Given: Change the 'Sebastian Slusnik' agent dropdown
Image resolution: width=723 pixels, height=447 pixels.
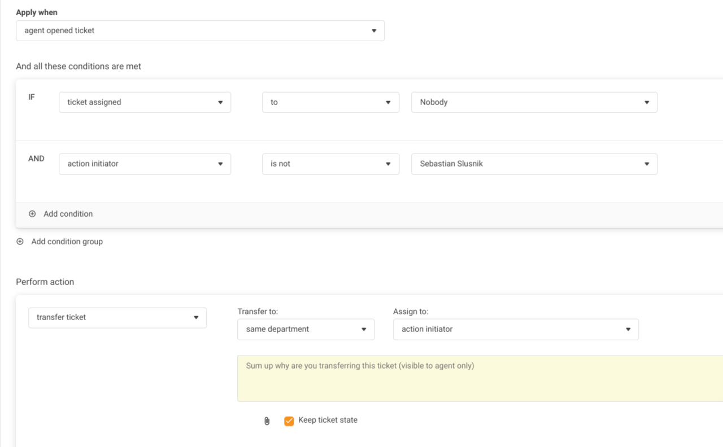Looking at the screenshot, I should (x=534, y=164).
